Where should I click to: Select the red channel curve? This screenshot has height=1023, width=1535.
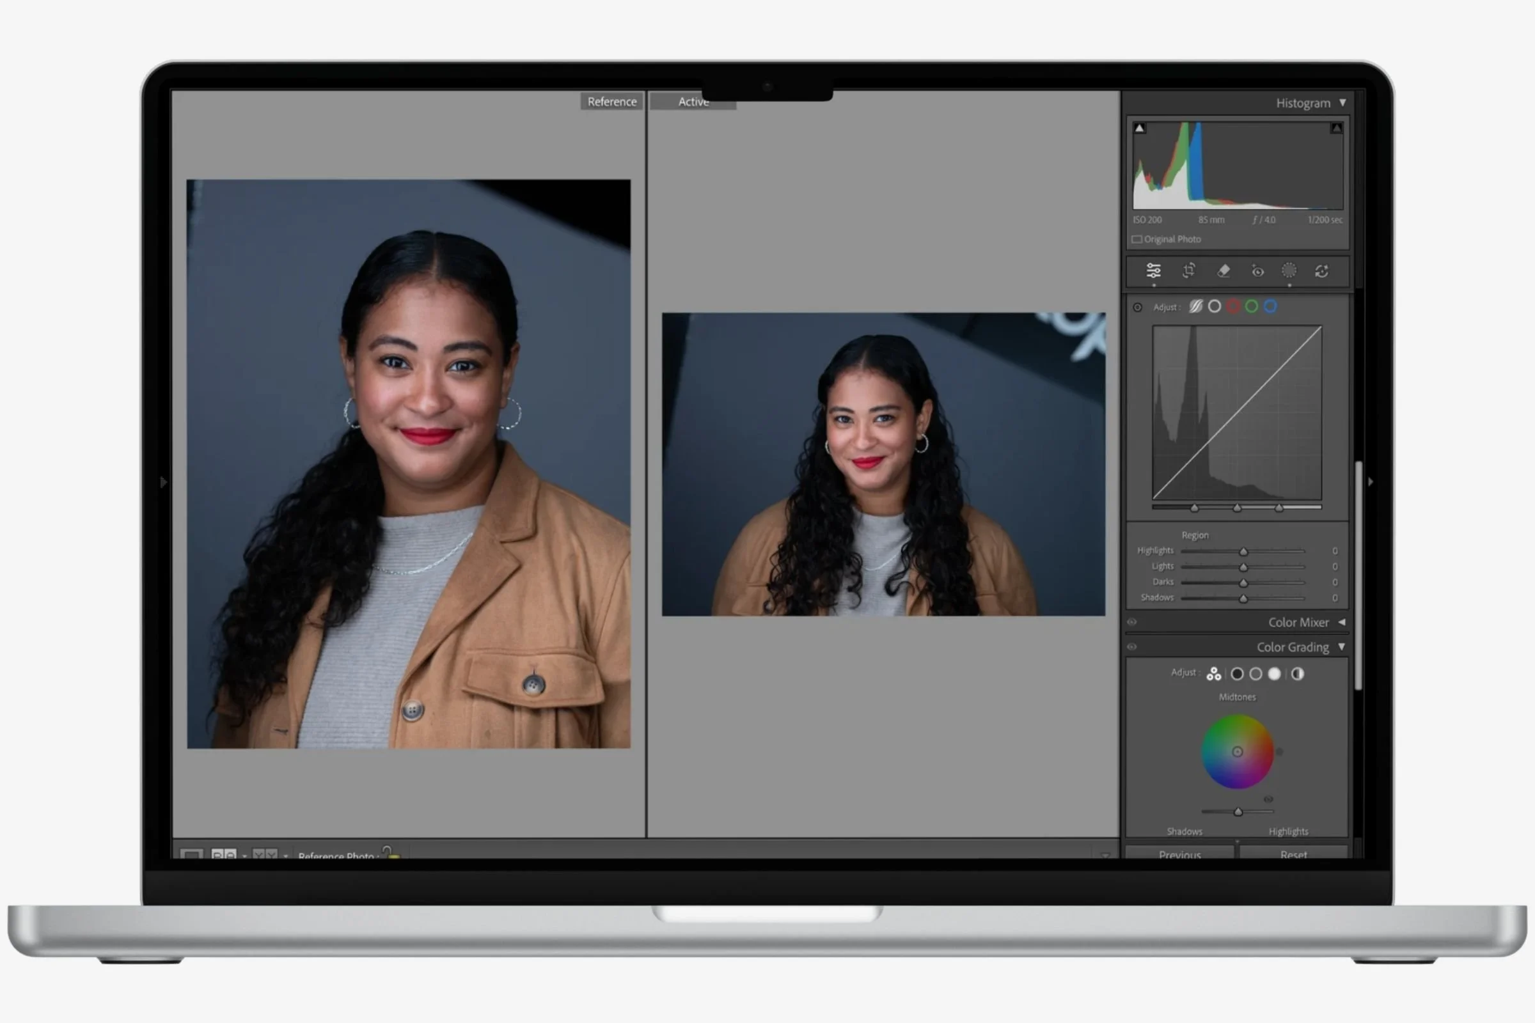(x=1233, y=306)
